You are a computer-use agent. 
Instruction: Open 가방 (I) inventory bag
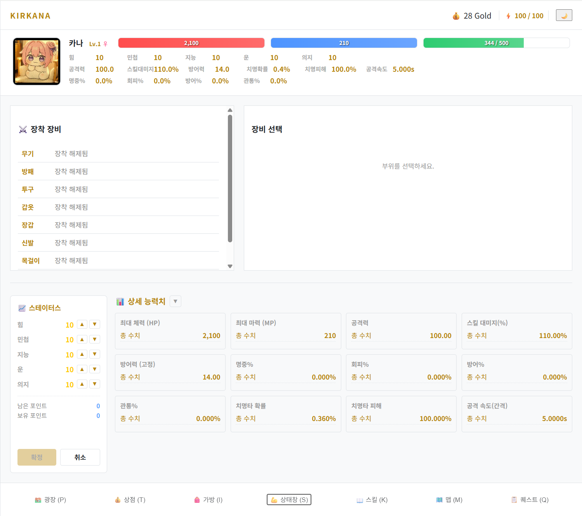[208, 500]
